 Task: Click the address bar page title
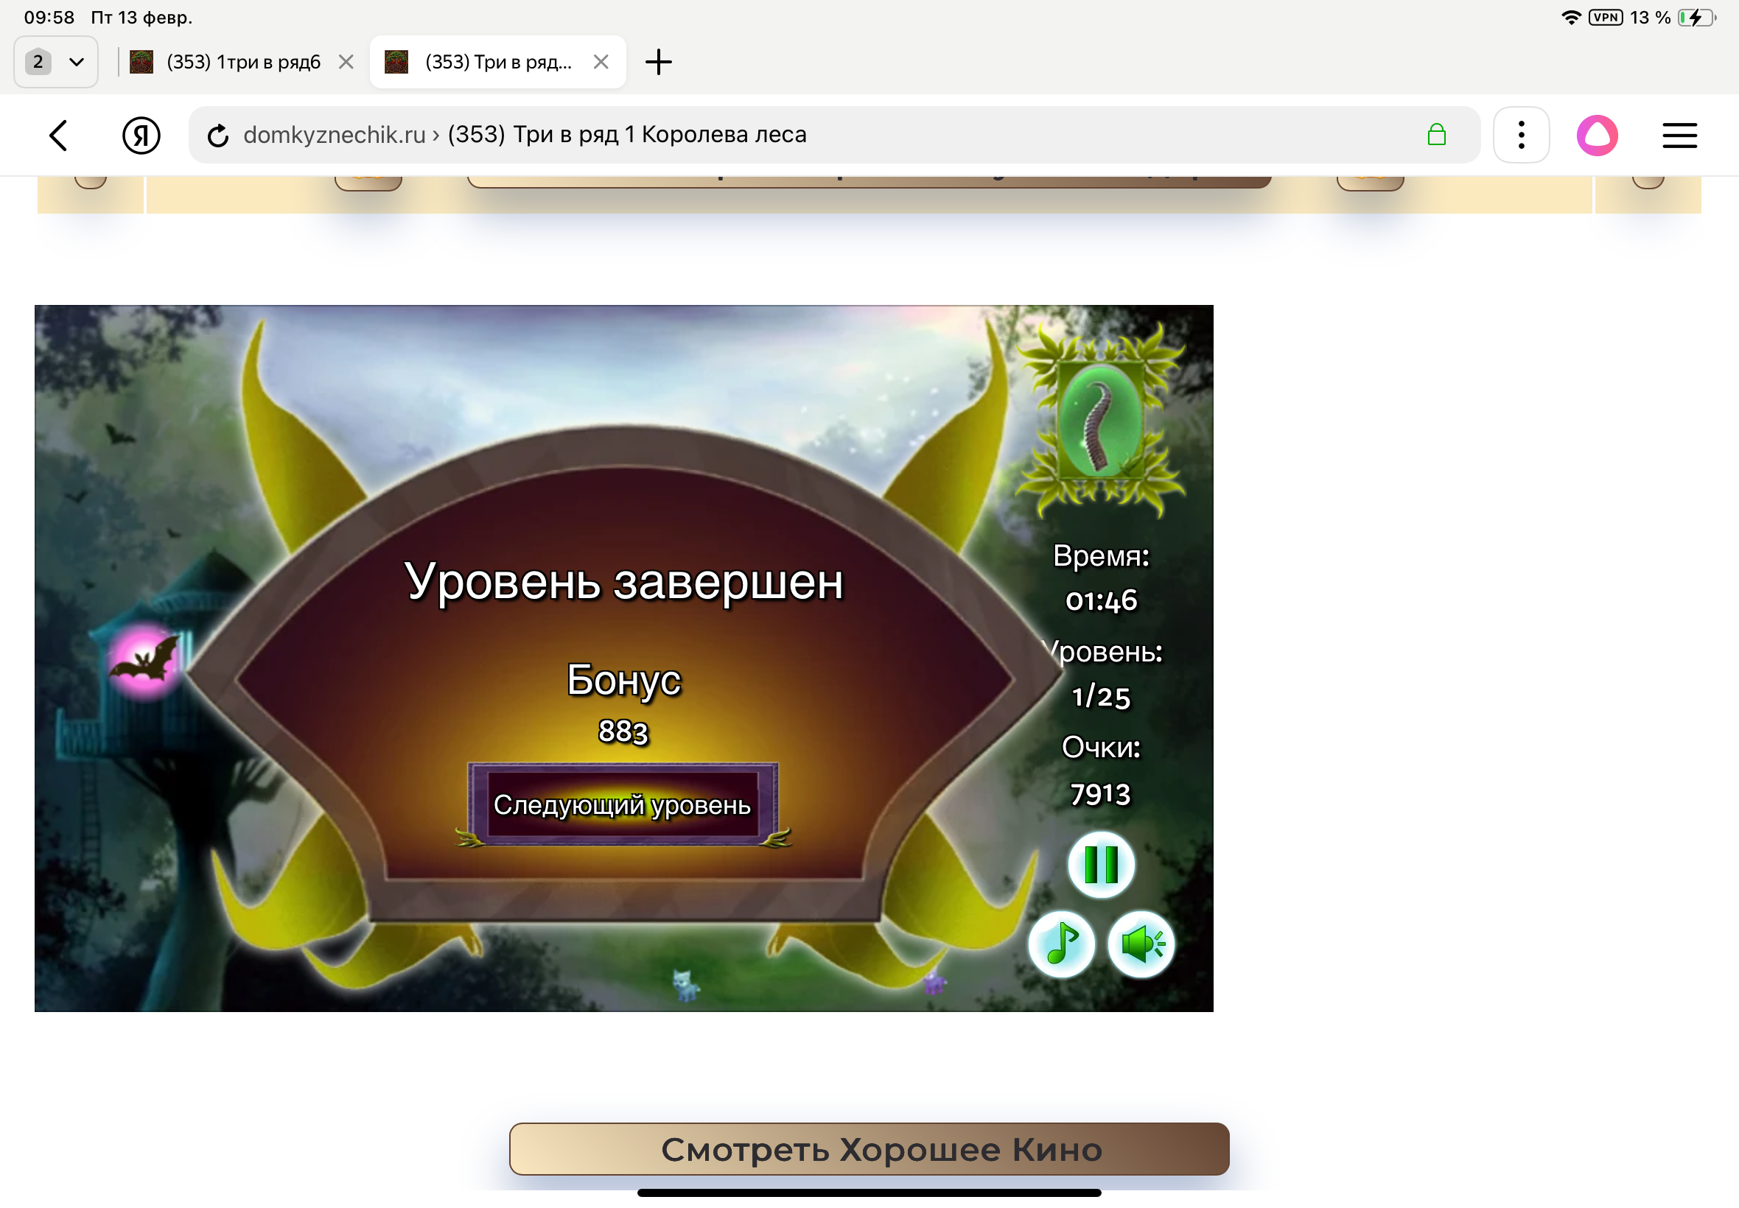pyautogui.click(x=627, y=135)
